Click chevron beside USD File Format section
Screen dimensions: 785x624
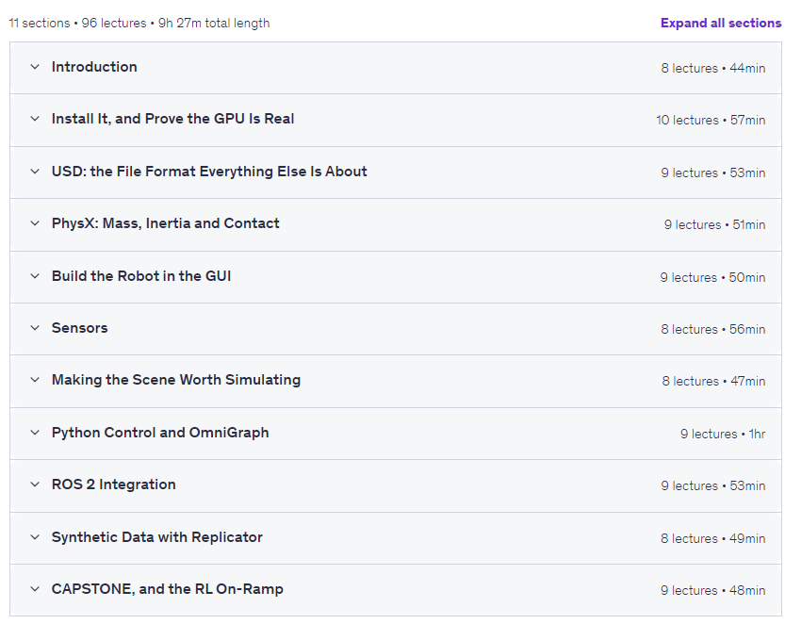[x=35, y=172]
